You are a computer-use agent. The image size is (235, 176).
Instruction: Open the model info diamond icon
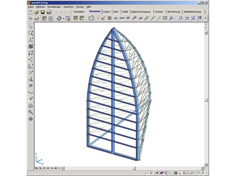[x=31, y=119]
